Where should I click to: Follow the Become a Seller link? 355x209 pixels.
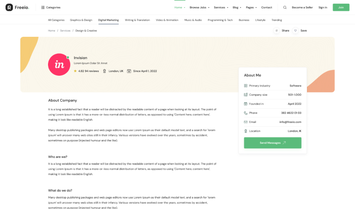[302, 7]
